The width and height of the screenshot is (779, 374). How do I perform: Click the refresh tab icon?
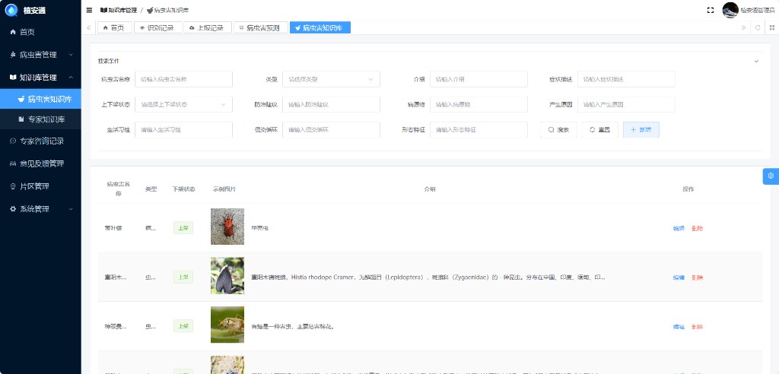click(x=758, y=28)
